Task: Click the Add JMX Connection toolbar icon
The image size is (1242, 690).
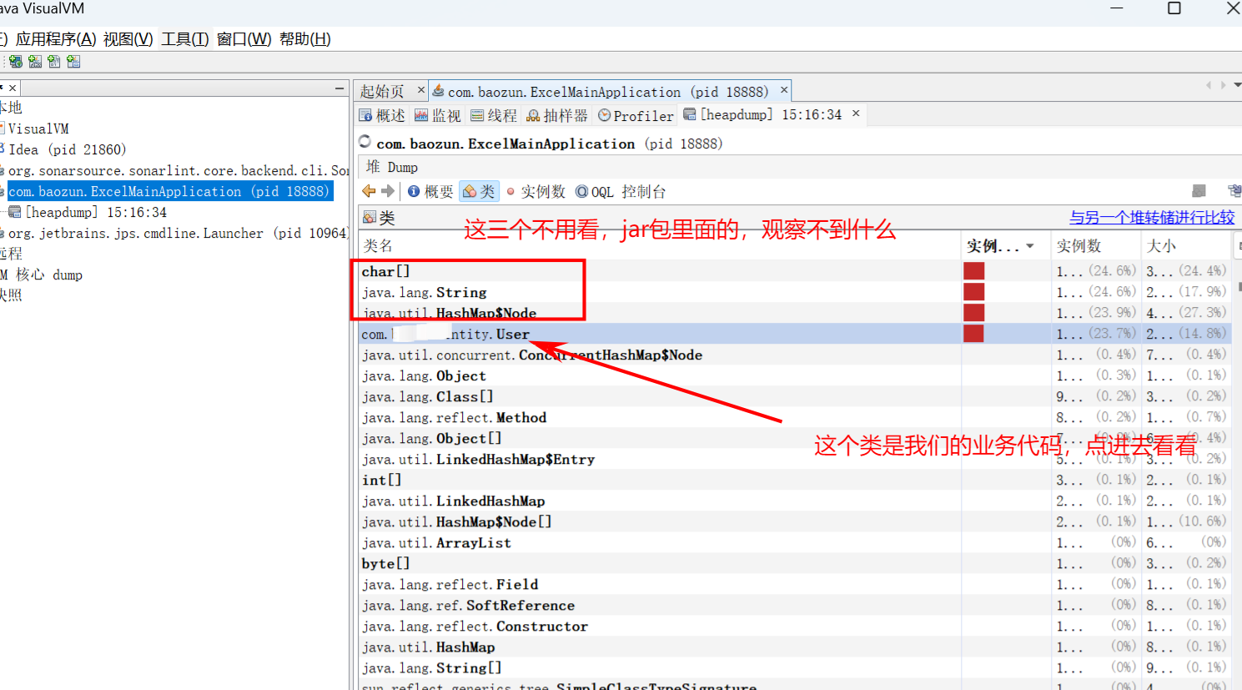Action: coord(35,62)
